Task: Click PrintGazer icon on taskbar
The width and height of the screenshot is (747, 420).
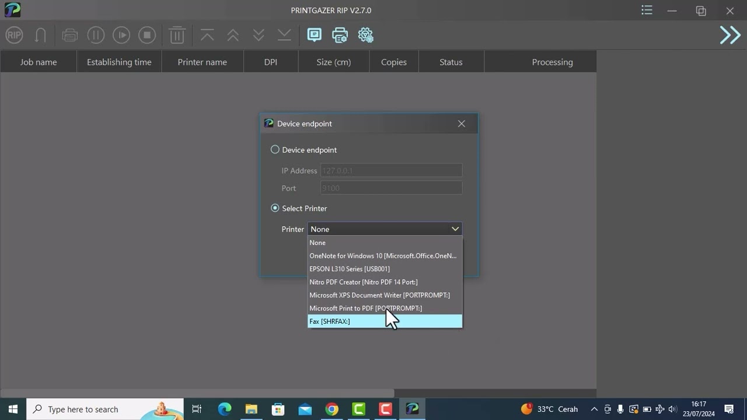Action: (x=412, y=409)
